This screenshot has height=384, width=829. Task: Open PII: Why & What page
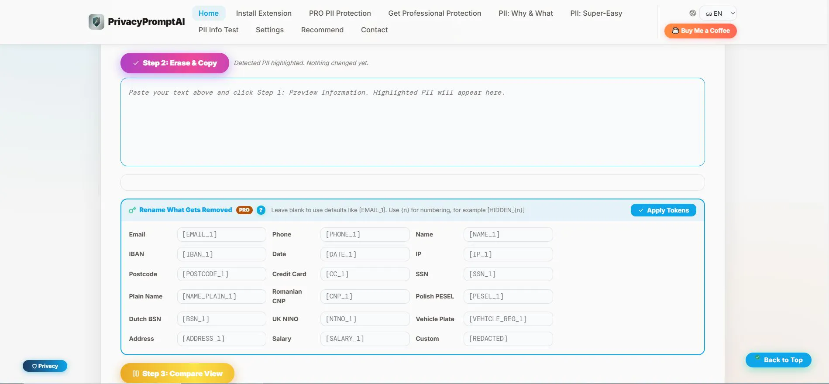point(526,13)
